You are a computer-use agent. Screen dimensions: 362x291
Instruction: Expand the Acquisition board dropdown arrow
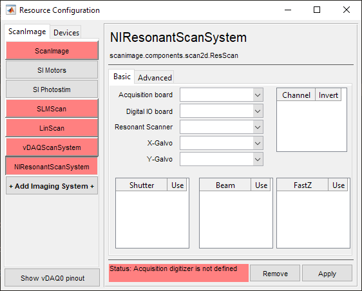tap(258, 95)
